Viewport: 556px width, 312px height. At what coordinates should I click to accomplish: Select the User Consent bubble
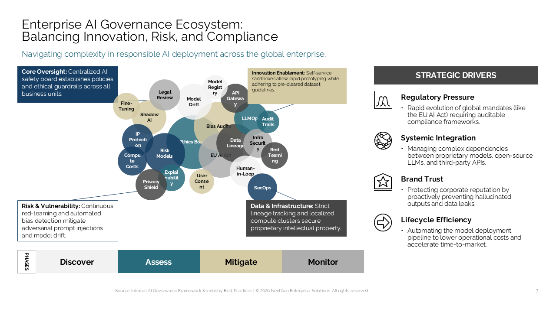click(x=202, y=181)
